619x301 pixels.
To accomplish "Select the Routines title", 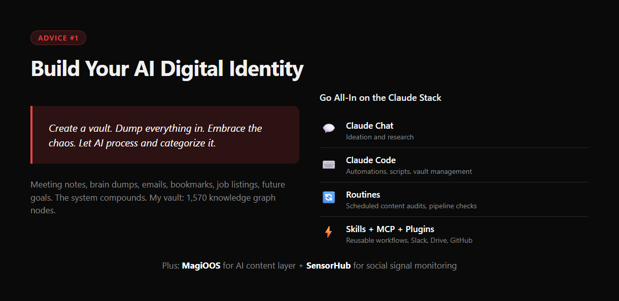I will click(363, 195).
